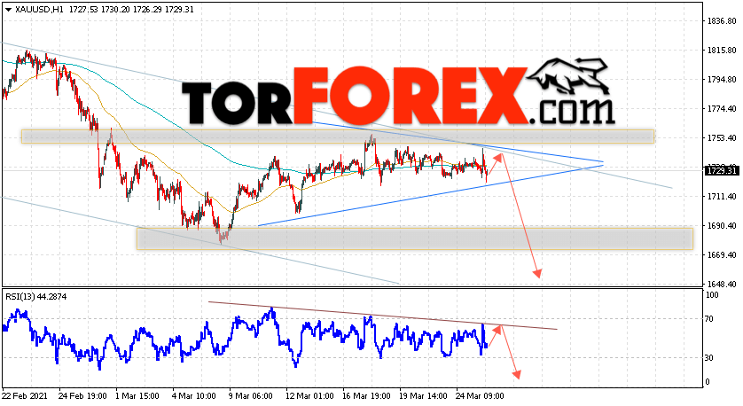The height and width of the screenshot is (406, 743).
Task: Click the 1774.40 price scale value
Action: click(722, 109)
